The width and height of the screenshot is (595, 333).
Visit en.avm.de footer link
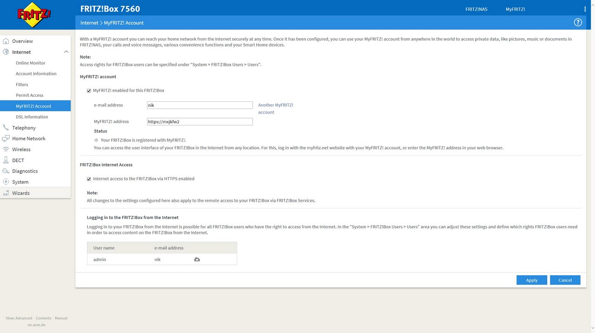coord(36,325)
